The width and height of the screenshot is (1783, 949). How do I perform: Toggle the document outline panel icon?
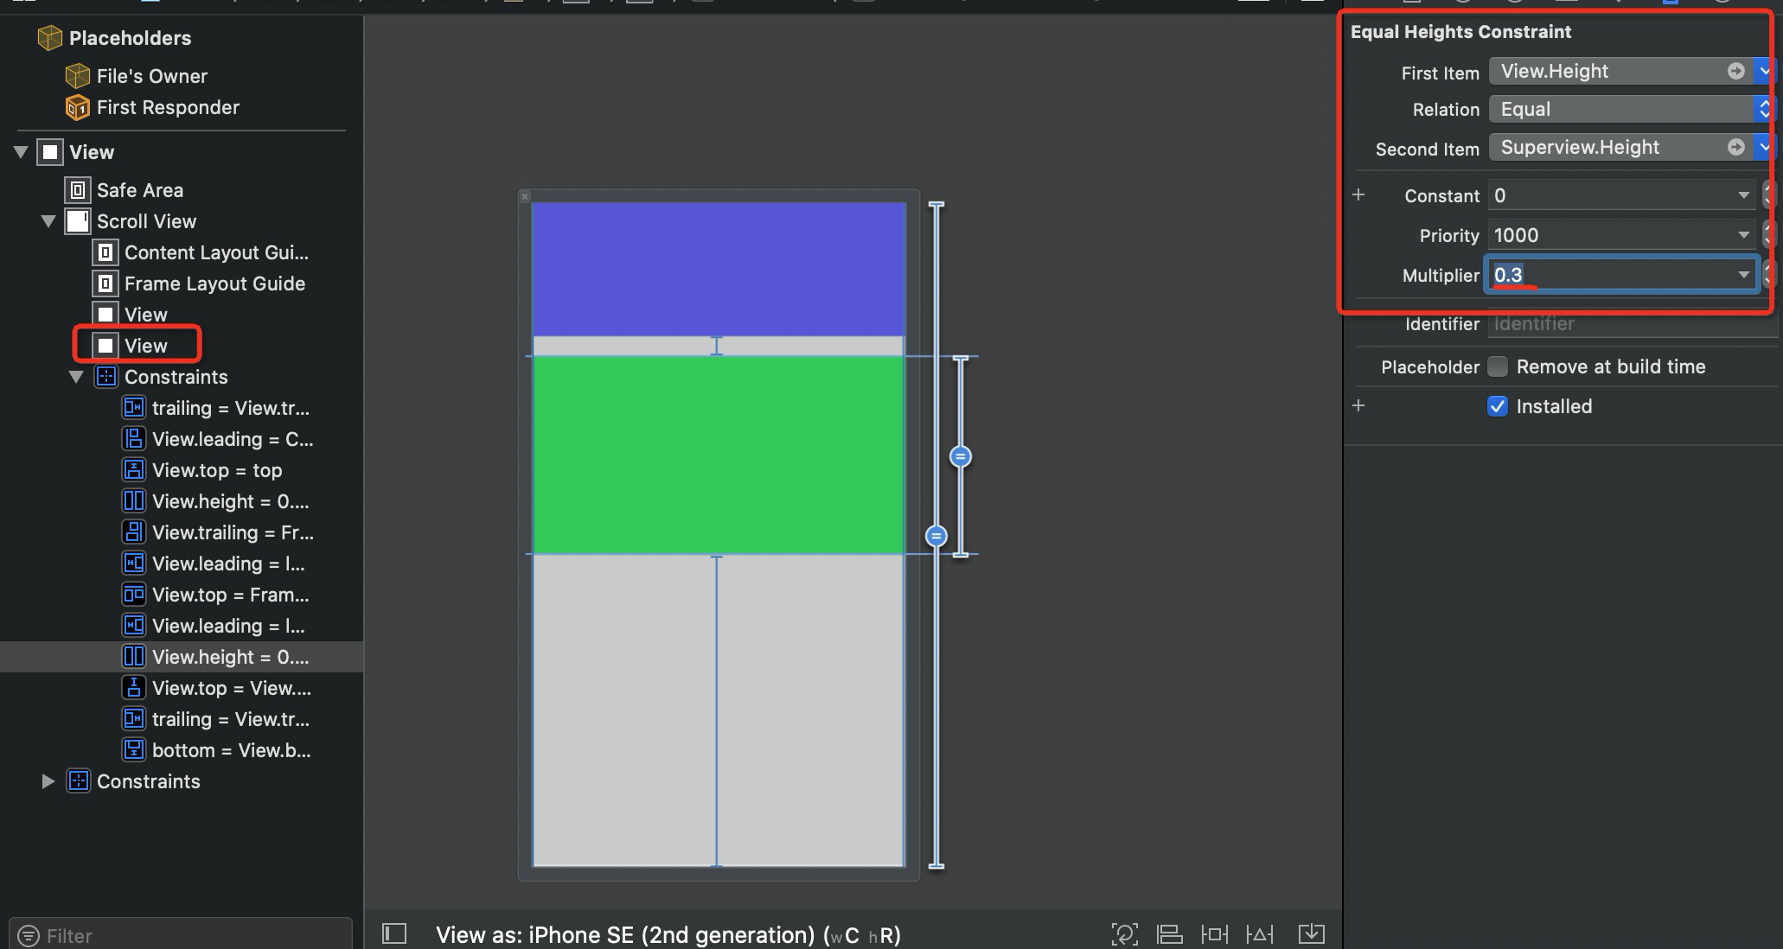(x=394, y=933)
